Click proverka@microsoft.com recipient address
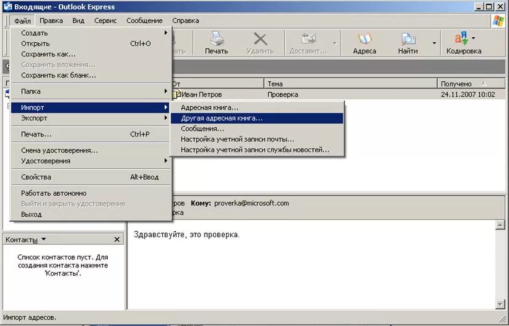 [x=252, y=203]
